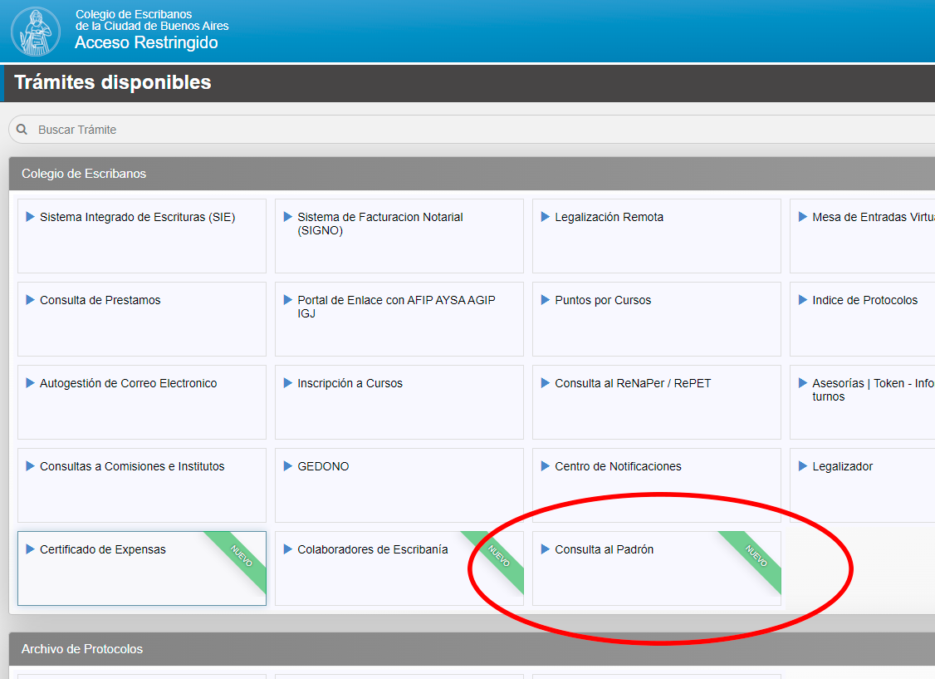
Task: Open Sistema Integrado de Escrituras (SIE)
Action: (x=142, y=236)
